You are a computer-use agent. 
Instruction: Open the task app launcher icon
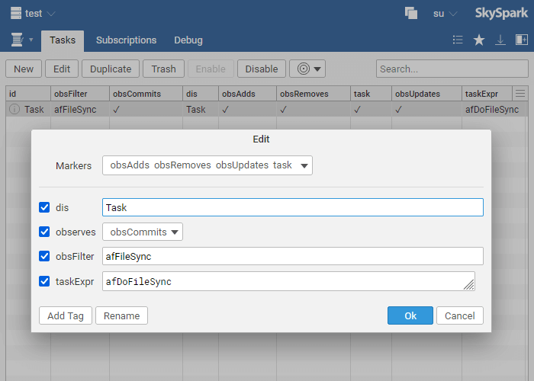(x=17, y=40)
